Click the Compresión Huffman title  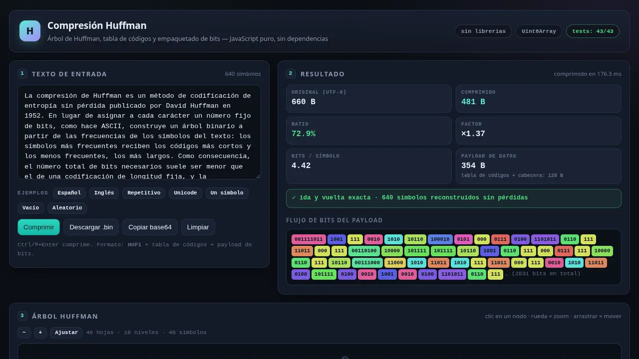(97, 25)
